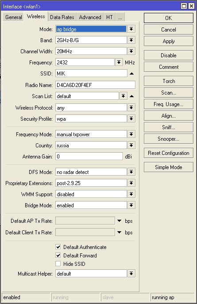197x304 pixels.
Task: Click the Antenna Gain input field
Action: coord(89,157)
